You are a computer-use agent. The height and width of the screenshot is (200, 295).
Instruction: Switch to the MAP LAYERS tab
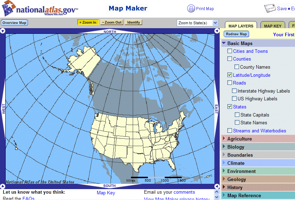pyautogui.click(x=241, y=26)
